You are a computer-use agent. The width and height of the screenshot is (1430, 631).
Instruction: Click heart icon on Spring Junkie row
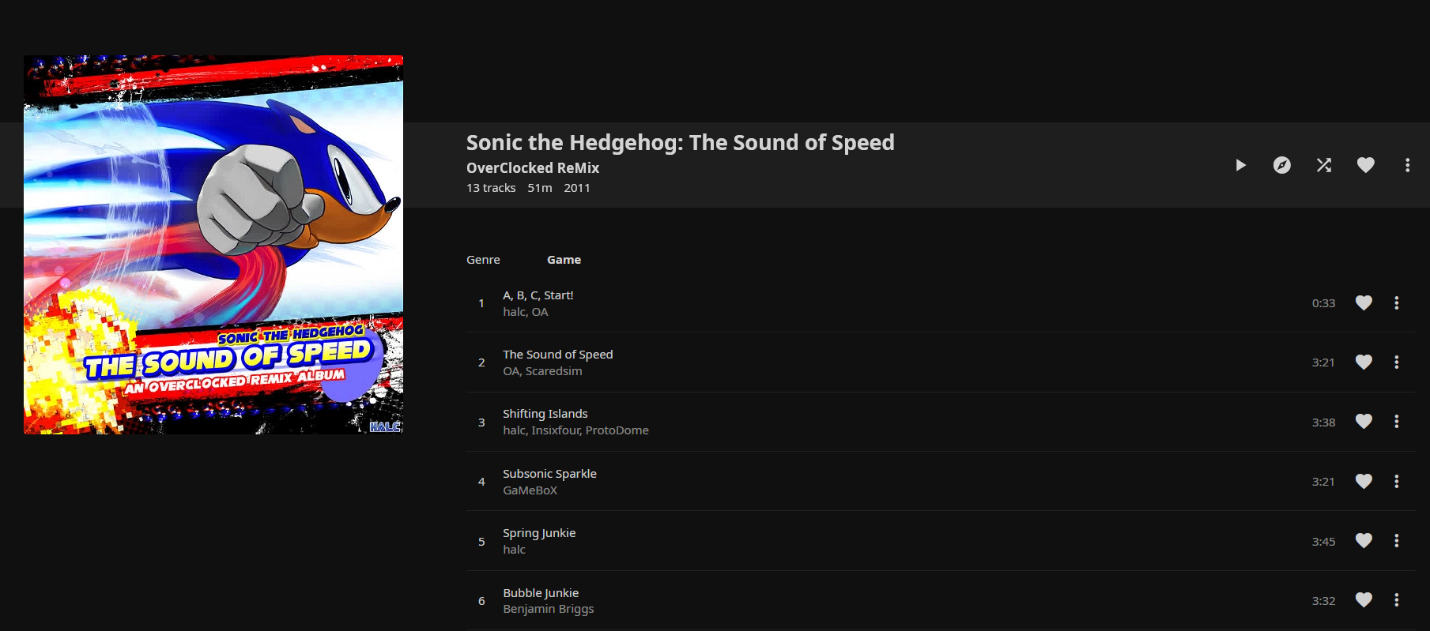(1364, 541)
